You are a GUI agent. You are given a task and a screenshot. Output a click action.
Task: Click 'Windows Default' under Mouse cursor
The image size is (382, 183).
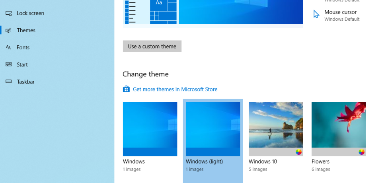[342, 19]
